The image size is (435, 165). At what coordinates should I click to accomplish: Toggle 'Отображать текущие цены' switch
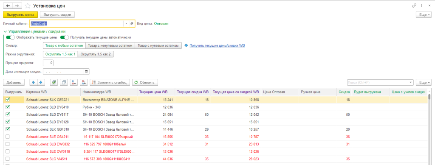click(10, 37)
